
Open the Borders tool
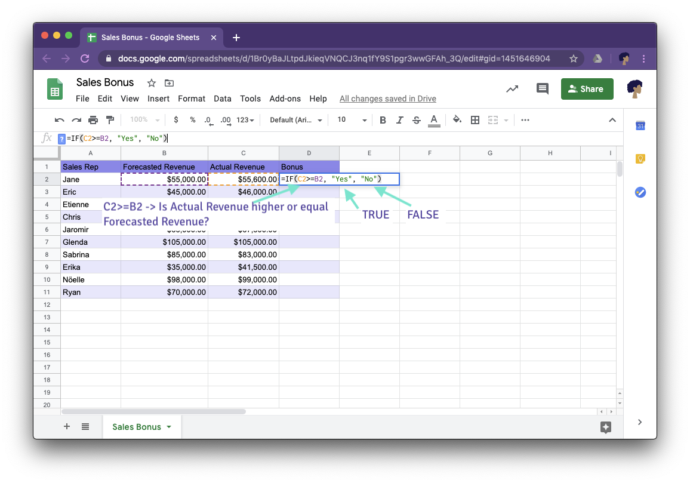(x=475, y=120)
